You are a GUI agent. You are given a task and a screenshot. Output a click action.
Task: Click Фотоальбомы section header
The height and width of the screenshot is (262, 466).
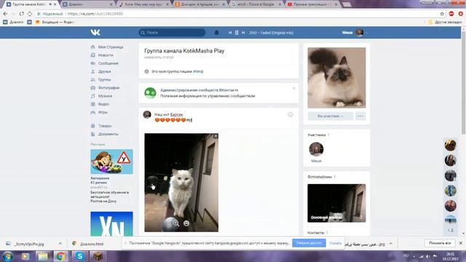320,177
